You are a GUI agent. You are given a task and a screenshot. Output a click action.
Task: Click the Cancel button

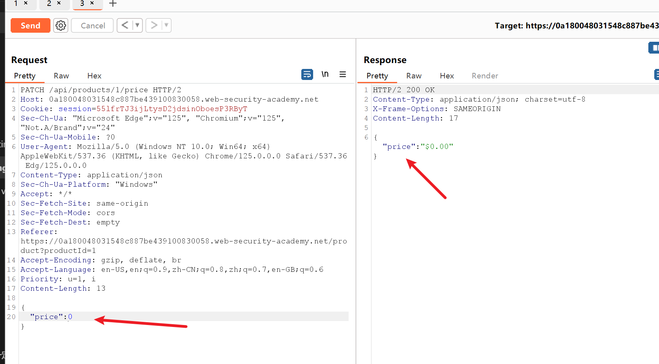pos(93,26)
